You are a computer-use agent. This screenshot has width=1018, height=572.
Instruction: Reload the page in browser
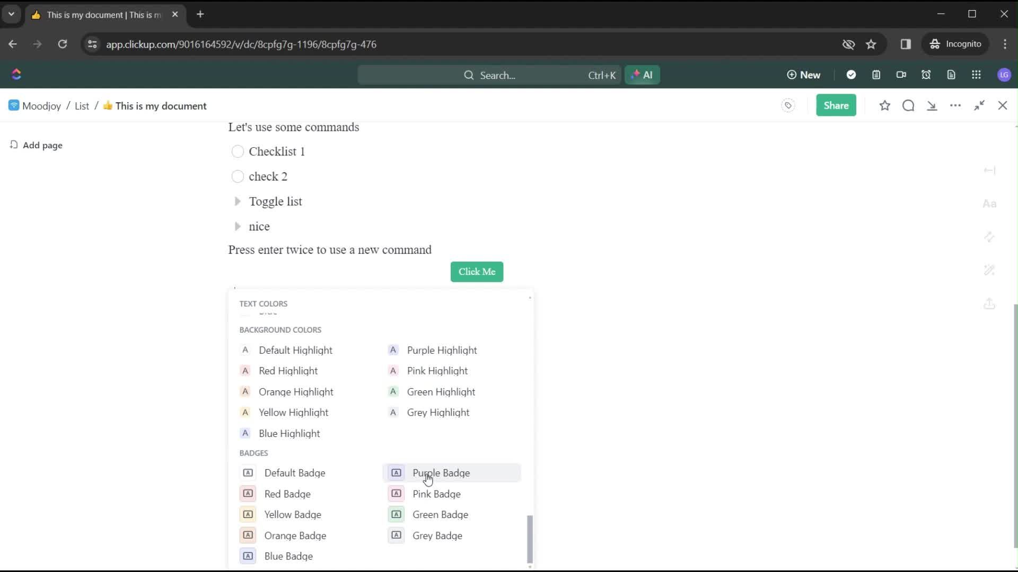[63, 44]
